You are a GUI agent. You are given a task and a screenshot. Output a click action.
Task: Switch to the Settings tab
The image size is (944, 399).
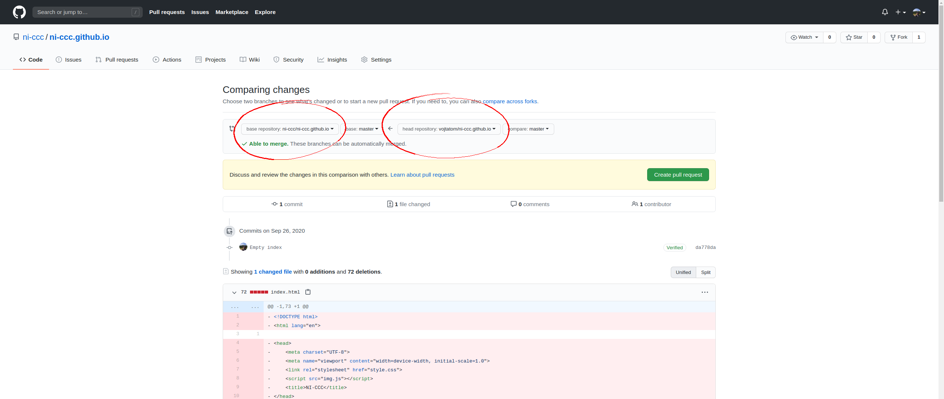376,60
